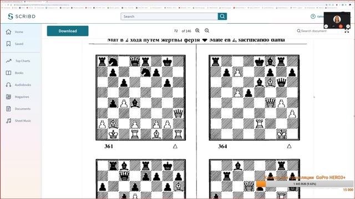This screenshot has height=199, width=355.
Task: Click chess diagram 364 board
Action: [254, 97]
